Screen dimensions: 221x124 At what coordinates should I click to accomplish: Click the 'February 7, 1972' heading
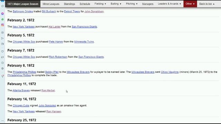(21, 51)
